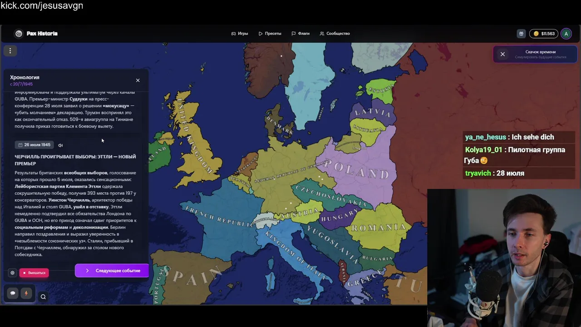Click chat message from tryavich
This screenshot has height=327, width=581.
[x=494, y=173]
